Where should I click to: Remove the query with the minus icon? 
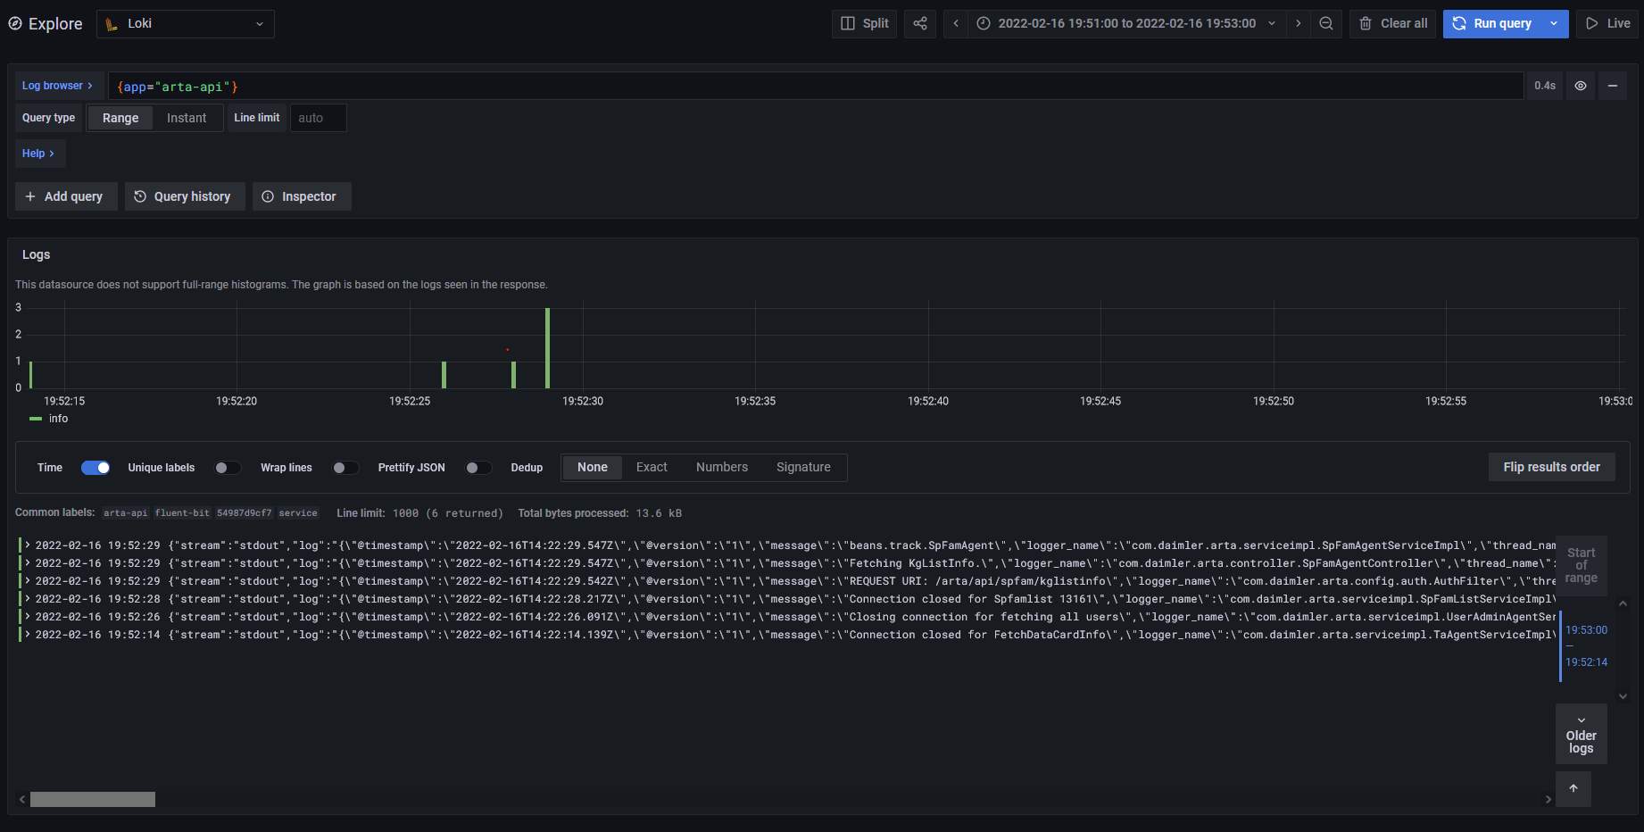pyautogui.click(x=1613, y=86)
